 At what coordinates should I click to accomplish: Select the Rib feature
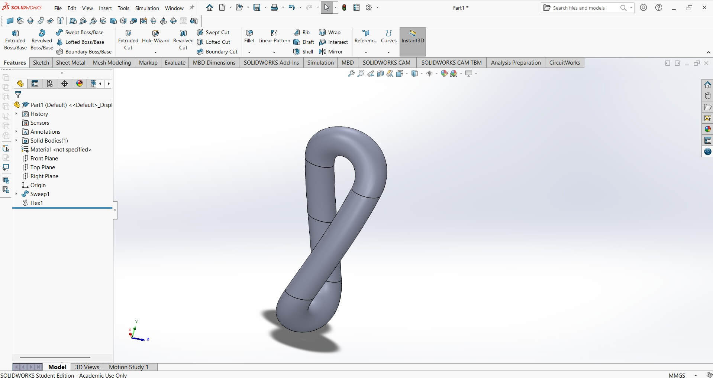coord(301,32)
